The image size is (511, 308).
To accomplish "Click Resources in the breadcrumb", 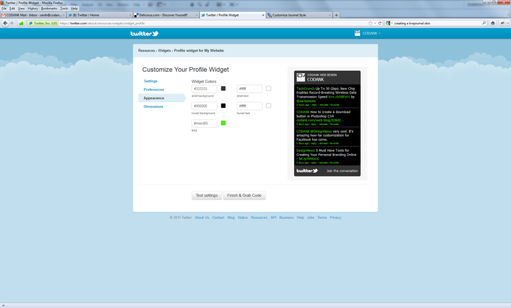I will [x=146, y=50].
